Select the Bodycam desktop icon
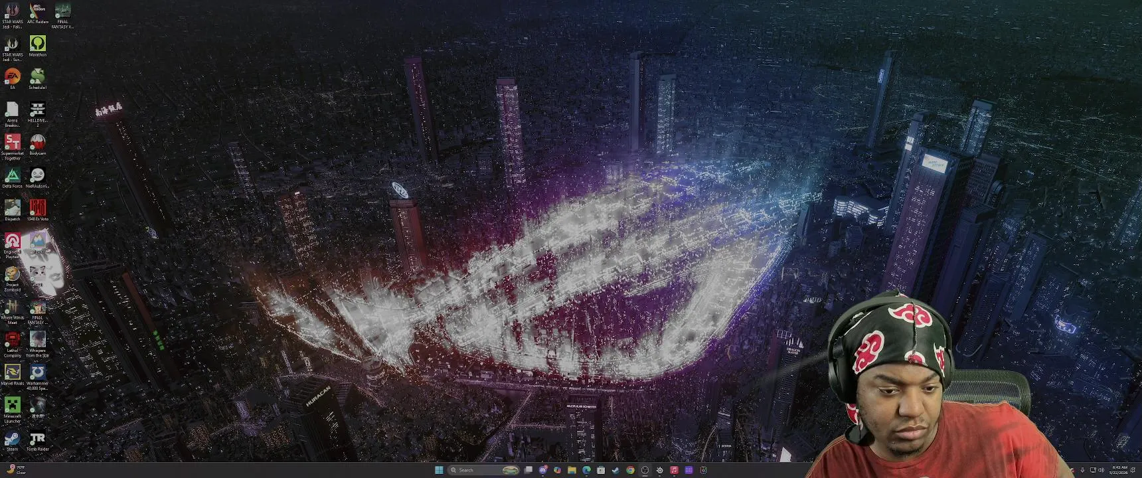The width and height of the screenshot is (1142, 478). (x=38, y=145)
